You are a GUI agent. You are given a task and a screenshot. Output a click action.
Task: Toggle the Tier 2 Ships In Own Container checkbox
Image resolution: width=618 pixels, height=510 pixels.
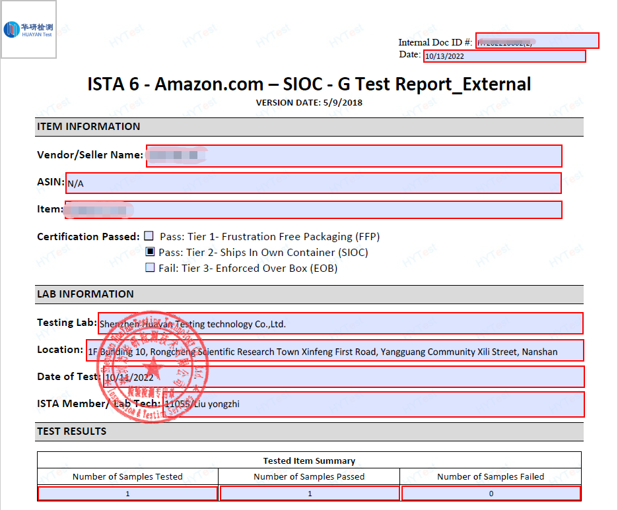(149, 252)
